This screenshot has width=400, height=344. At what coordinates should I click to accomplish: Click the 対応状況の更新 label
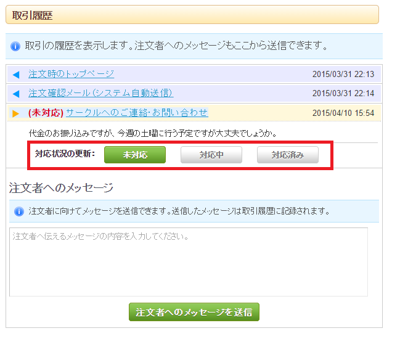coord(65,154)
